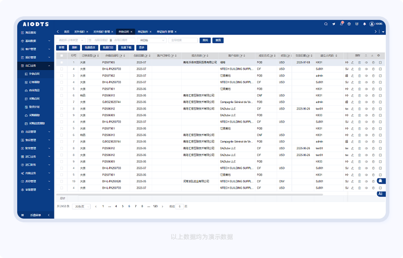
Task: Click the paper plane send icon
Action: pos(334,24)
